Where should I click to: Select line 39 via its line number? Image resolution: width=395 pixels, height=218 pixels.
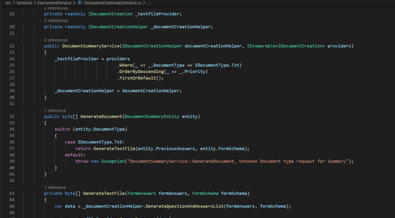pyautogui.click(x=12, y=161)
